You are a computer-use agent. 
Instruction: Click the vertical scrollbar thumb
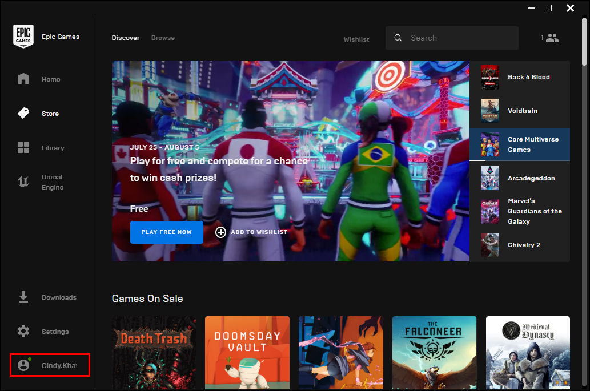tap(584, 41)
